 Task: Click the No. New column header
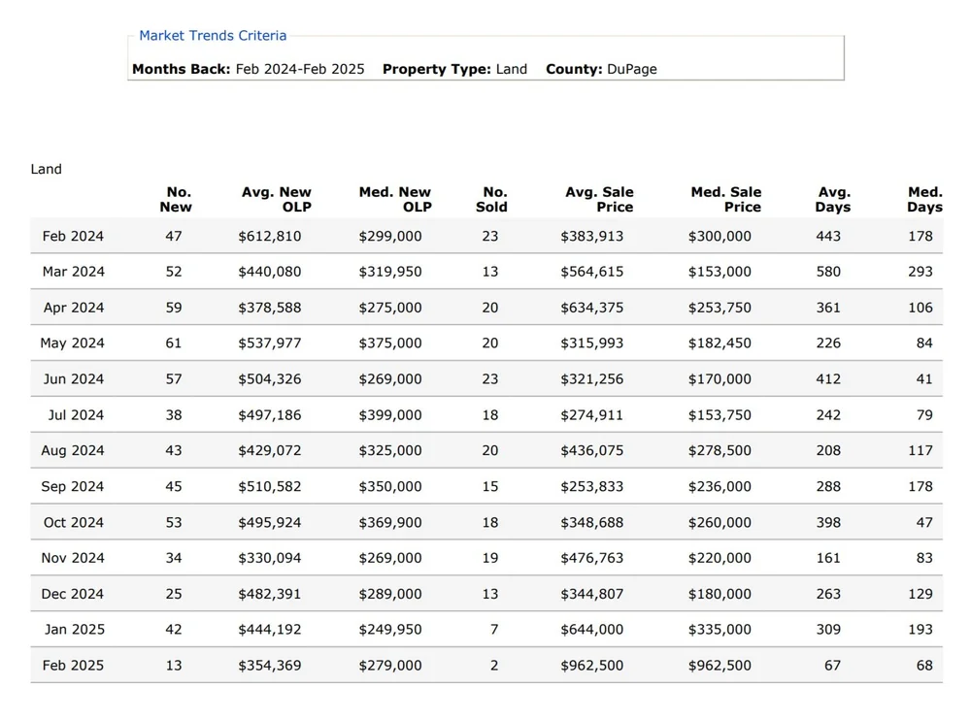(x=177, y=199)
